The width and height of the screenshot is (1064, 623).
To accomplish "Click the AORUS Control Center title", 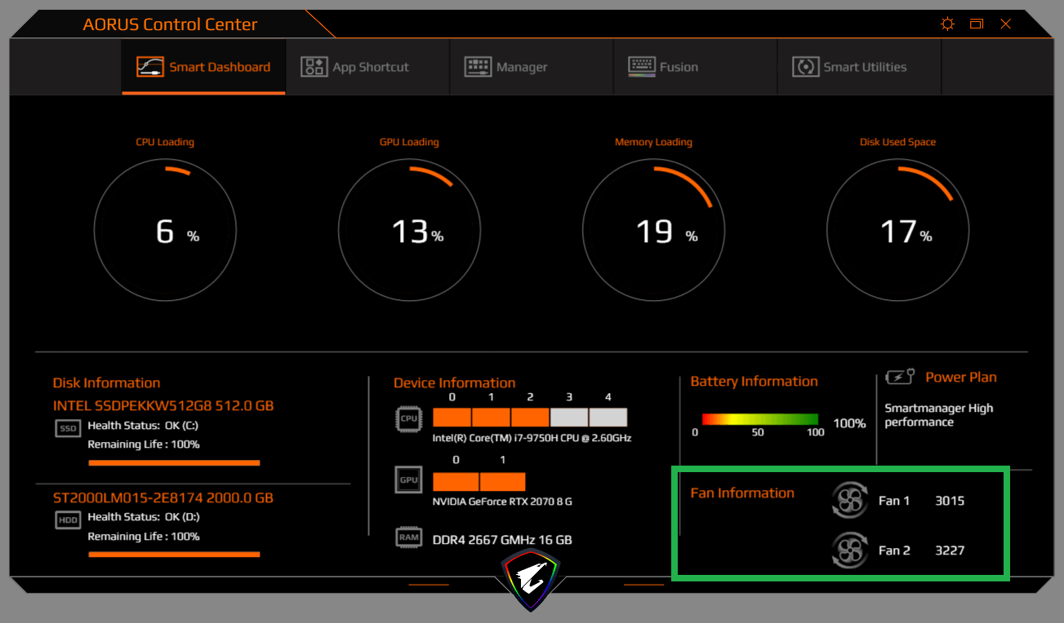I will pyautogui.click(x=170, y=24).
